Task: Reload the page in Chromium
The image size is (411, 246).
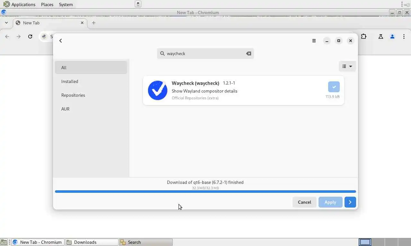Action: tap(30, 37)
